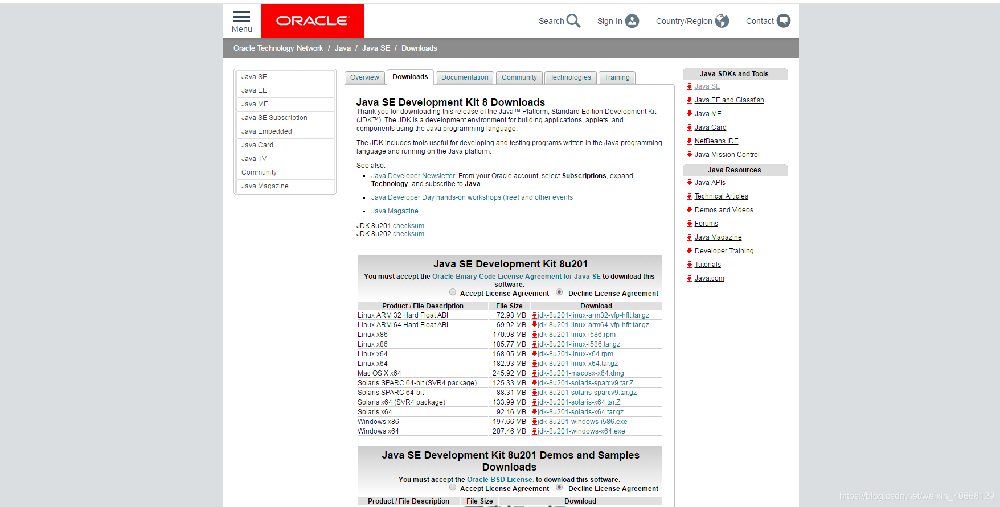Click the Search magnifier icon
1000x507 pixels.
coord(573,21)
